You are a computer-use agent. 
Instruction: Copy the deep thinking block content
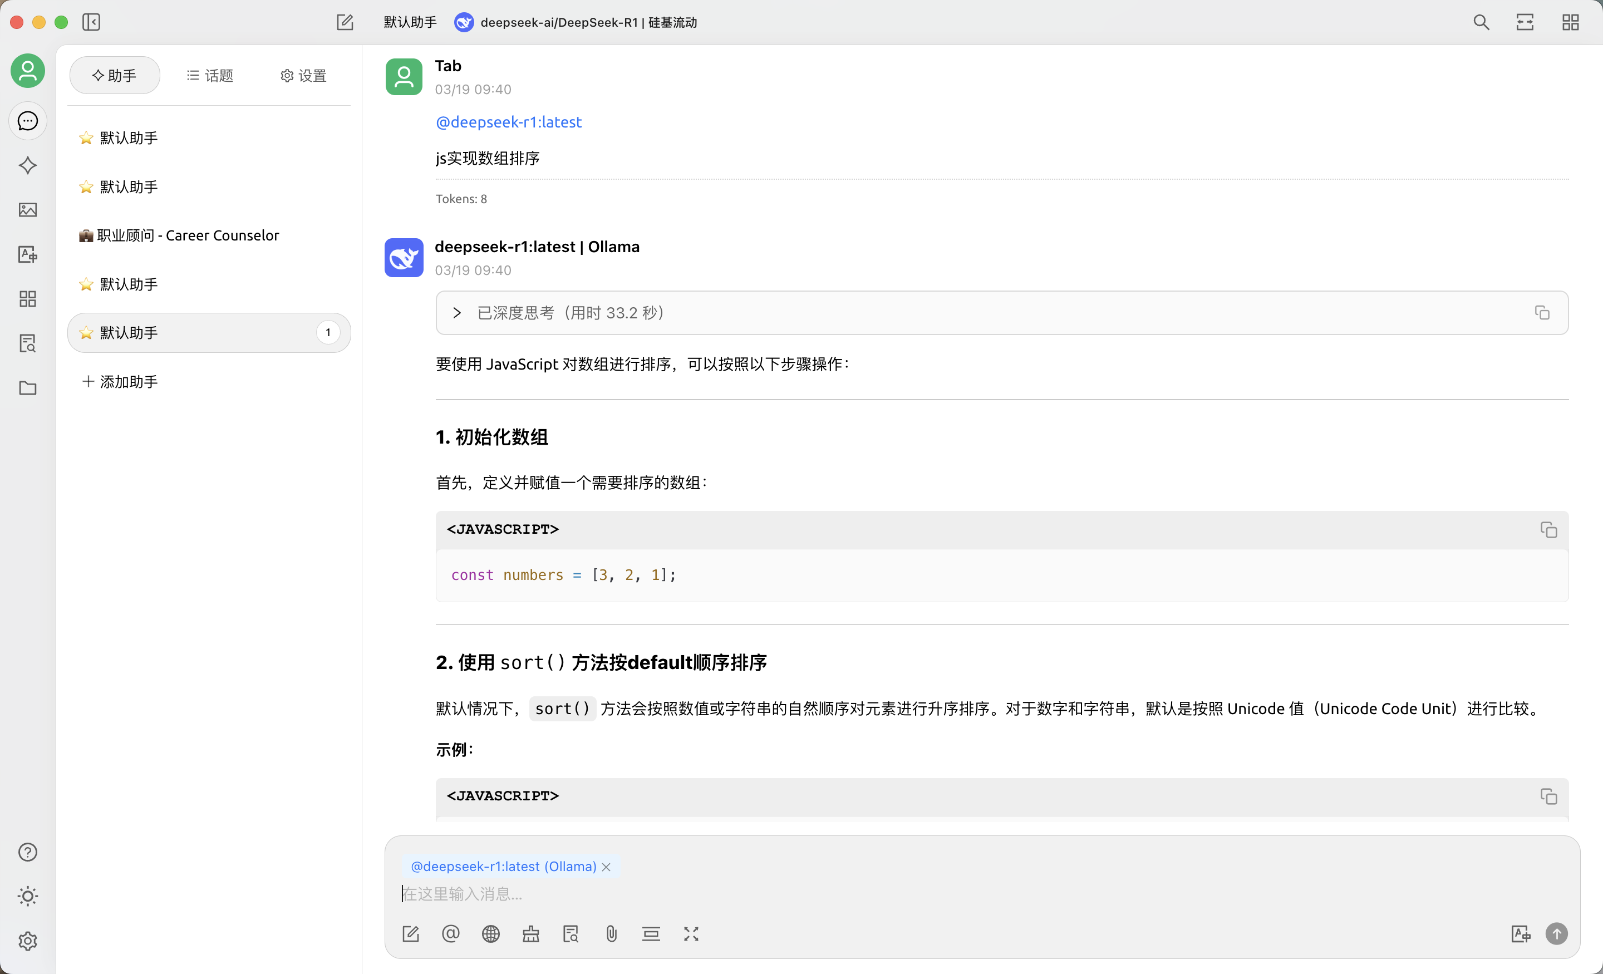pyautogui.click(x=1542, y=313)
